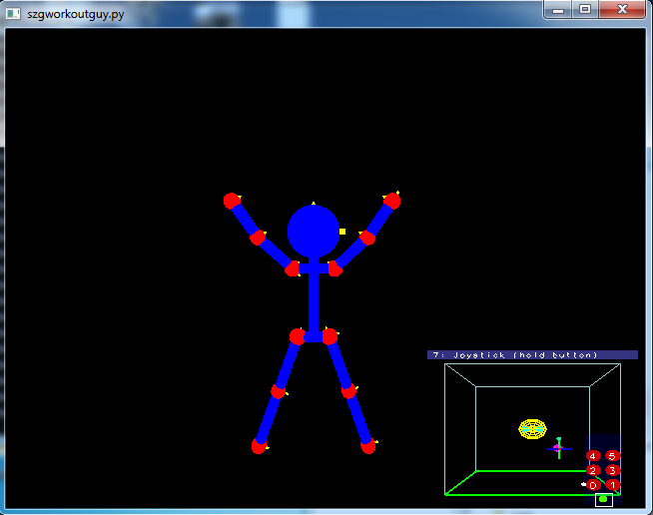Click simulator button 0
This screenshot has width=653, height=515.
click(x=593, y=485)
